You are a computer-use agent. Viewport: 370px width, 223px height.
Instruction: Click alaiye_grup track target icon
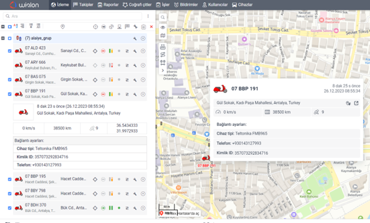point(143,38)
